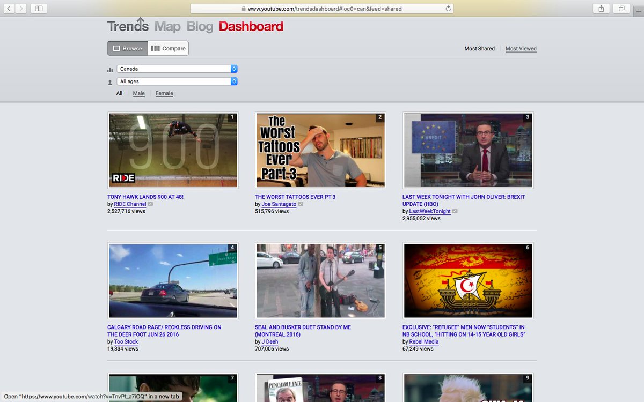Click the '2,955,052 views' text

pyautogui.click(x=421, y=218)
